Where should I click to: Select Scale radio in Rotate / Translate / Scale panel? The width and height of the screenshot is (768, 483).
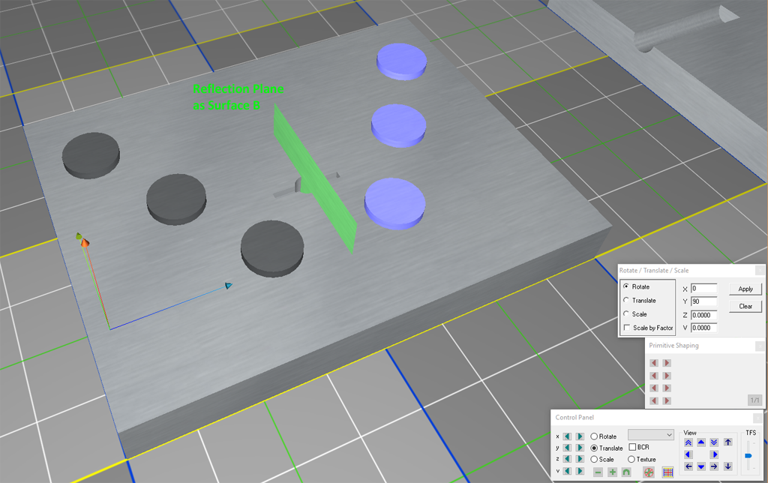pos(627,314)
